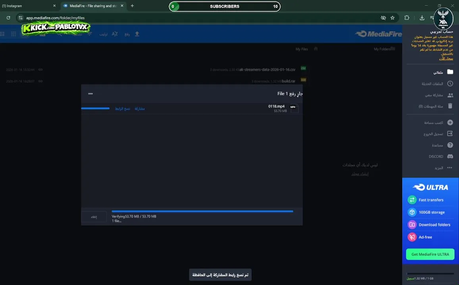
Task: Bookmark this page with the star icon
Action: click(x=393, y=18)
